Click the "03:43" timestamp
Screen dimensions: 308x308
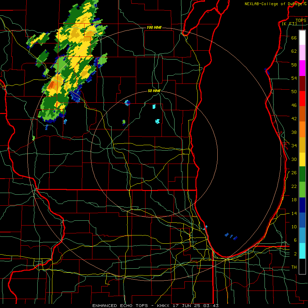pos(211,306)
